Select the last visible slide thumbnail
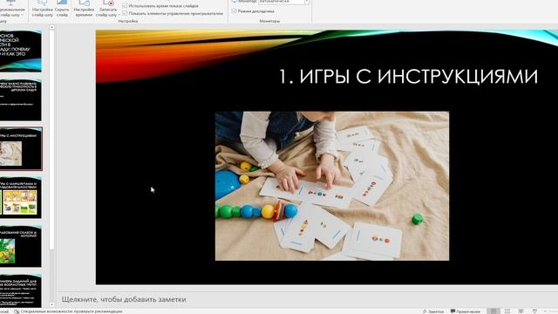The image size is (558, 314). point(21,290)
